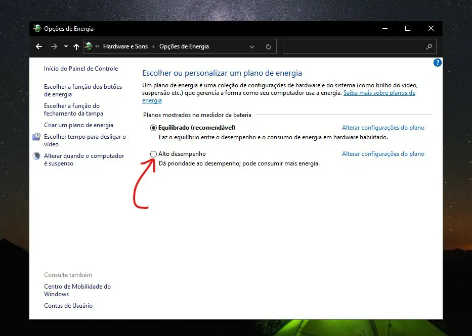
Task: Select the Equilibrado (recomendável) radio button
Action: click(153, 128)
